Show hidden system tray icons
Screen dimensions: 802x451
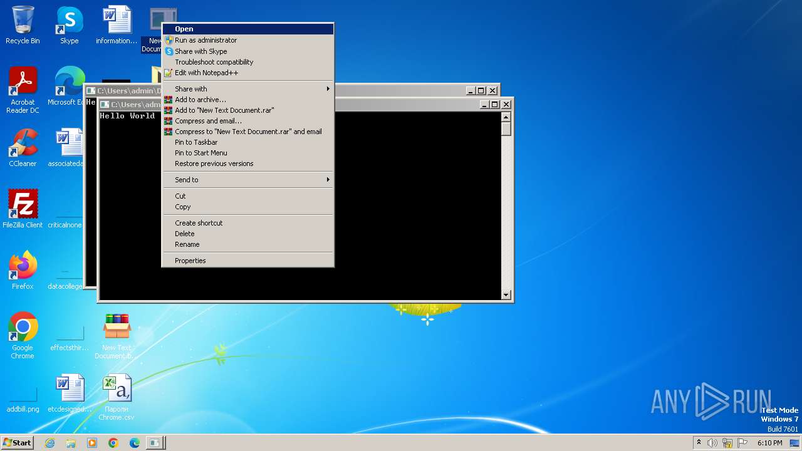pyautogui.click(x=699, y=443)
